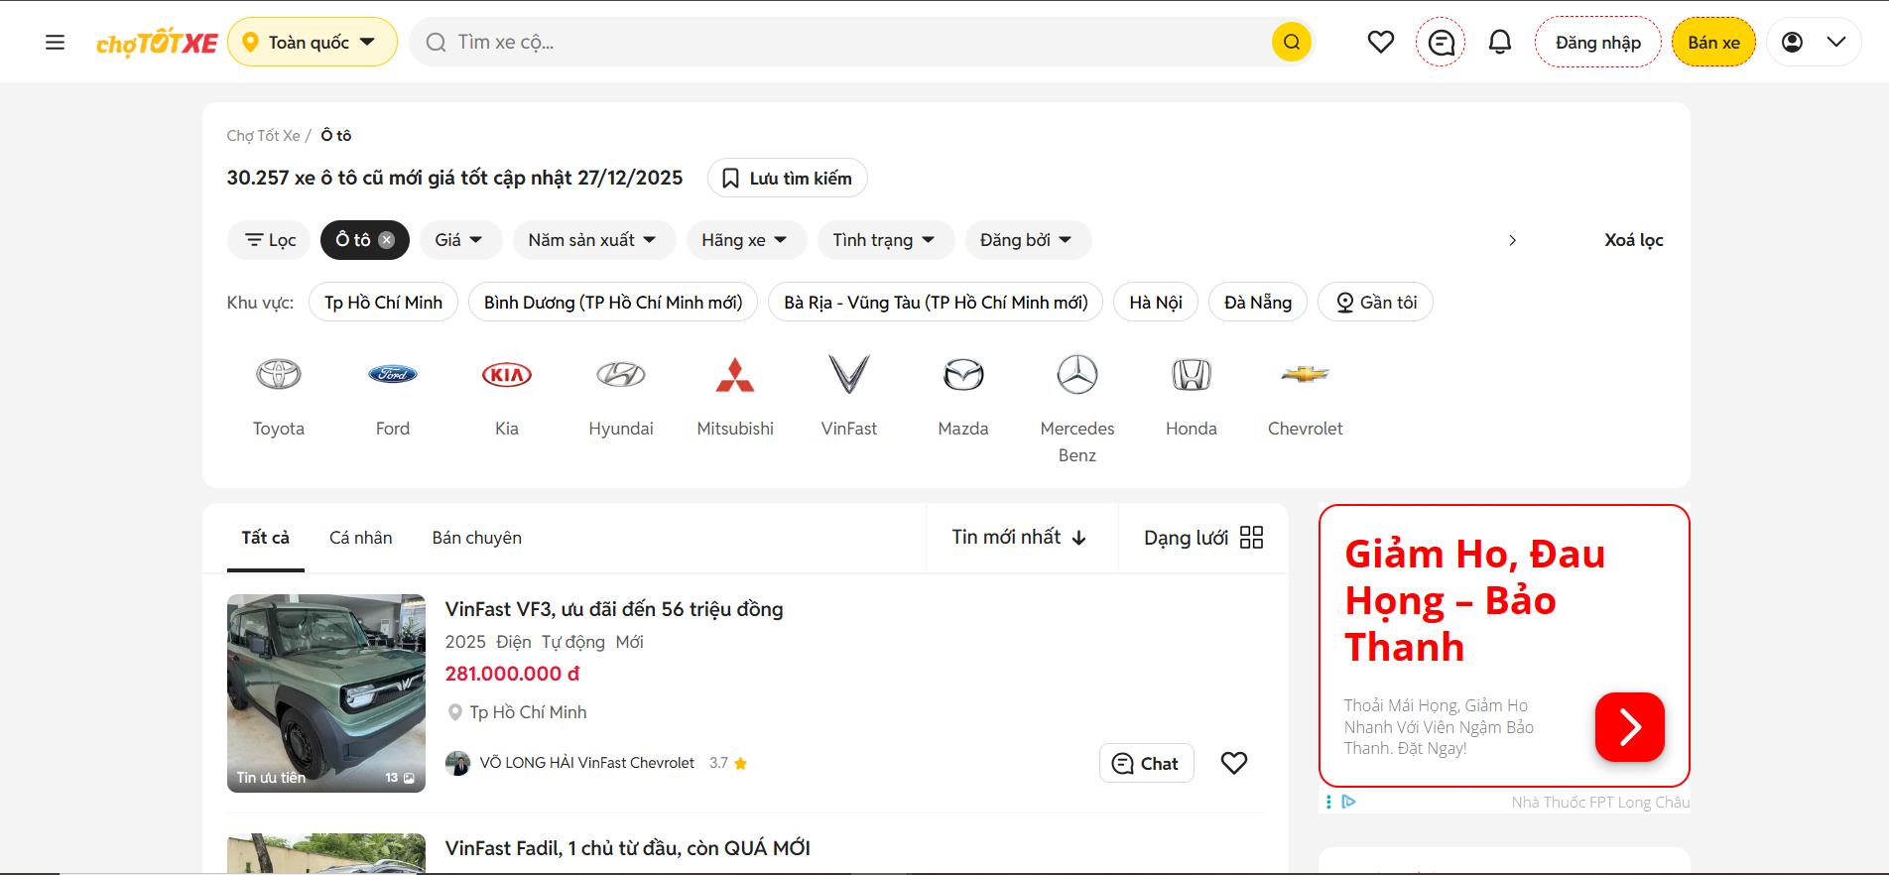1889x875 pixels.
Task: Focus the Tìm xe cộ search field
Action: pyautogui.click(x=853, y=43)
